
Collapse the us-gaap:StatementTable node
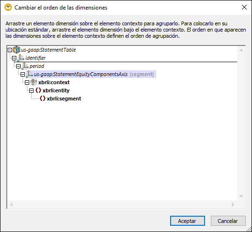pyautogui.click(x=10, y=50)
